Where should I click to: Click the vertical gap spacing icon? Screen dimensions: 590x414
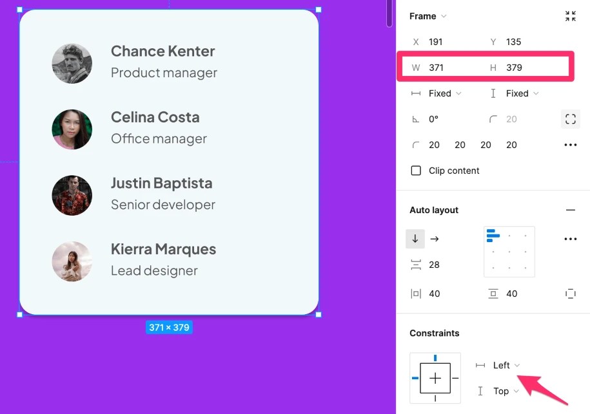[x=418, y=265]
